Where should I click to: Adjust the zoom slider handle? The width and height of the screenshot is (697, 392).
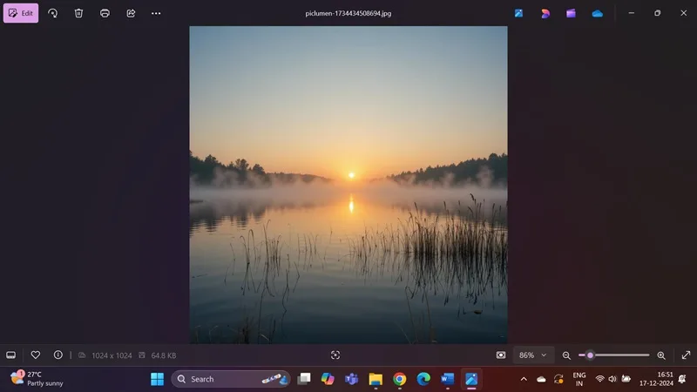click(591, 355)
